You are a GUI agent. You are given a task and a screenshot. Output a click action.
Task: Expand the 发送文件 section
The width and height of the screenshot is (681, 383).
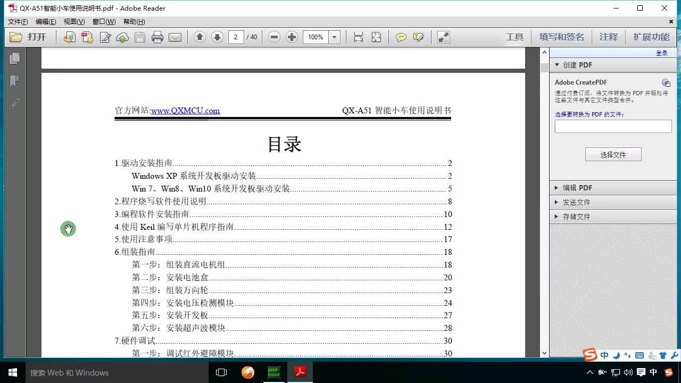[613, 202]
